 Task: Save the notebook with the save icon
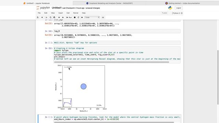38,17
